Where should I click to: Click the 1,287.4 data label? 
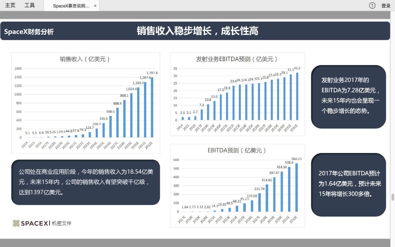pos(145,78)
